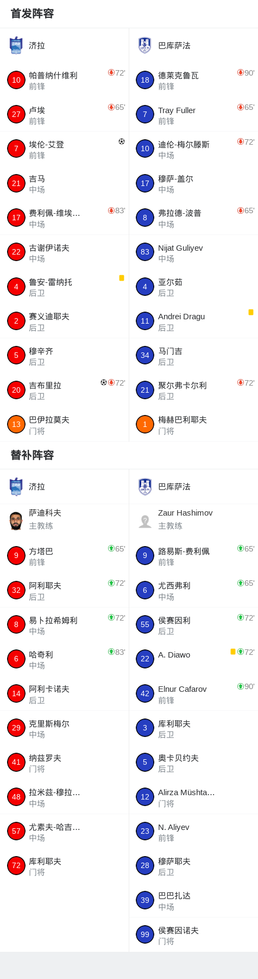Viewport: 258px width, 979px height.
Task: Click the 济拉 team name in substitutes section
Action: (x=37, y=487)
